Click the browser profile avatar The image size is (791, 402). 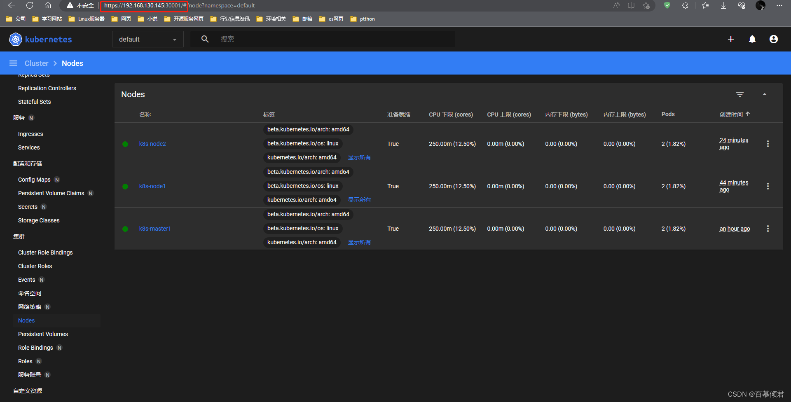click(x=761, y=5)
